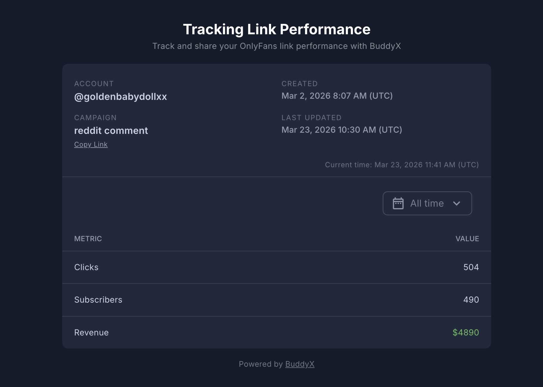Select the @goldenbabydollxx account name

(120, 97)
